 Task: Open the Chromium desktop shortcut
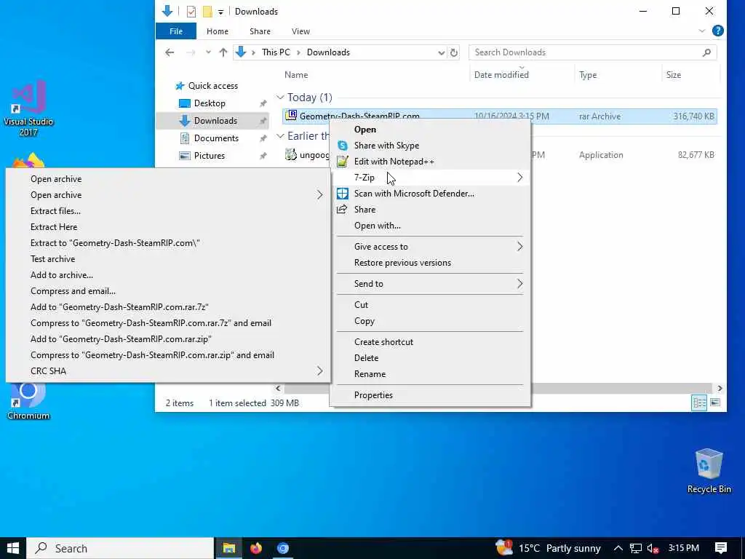28,402
